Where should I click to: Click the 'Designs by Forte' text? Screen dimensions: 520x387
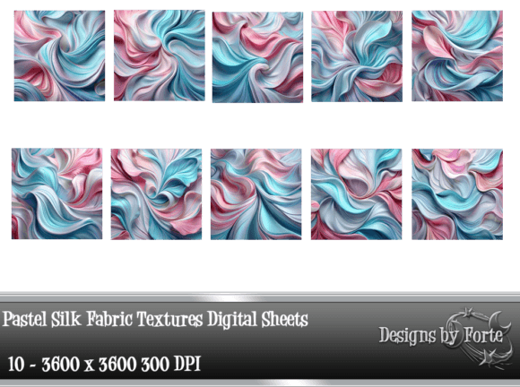click(441, 335)
